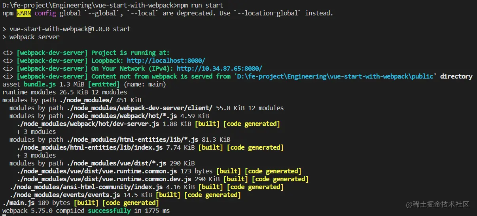Click '+ 3 modules' under dev-server.js
The width and height of the screenshot is (477, 216).
coord(36,131)
